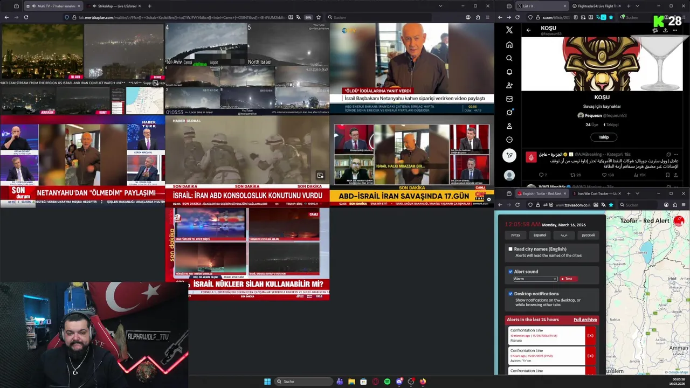The width and height of the screenshot is (690, 388).
Task: Adjust the 90% zoom indicator in Multi TV
Action: pyautogui.click(x=308, y=17)
